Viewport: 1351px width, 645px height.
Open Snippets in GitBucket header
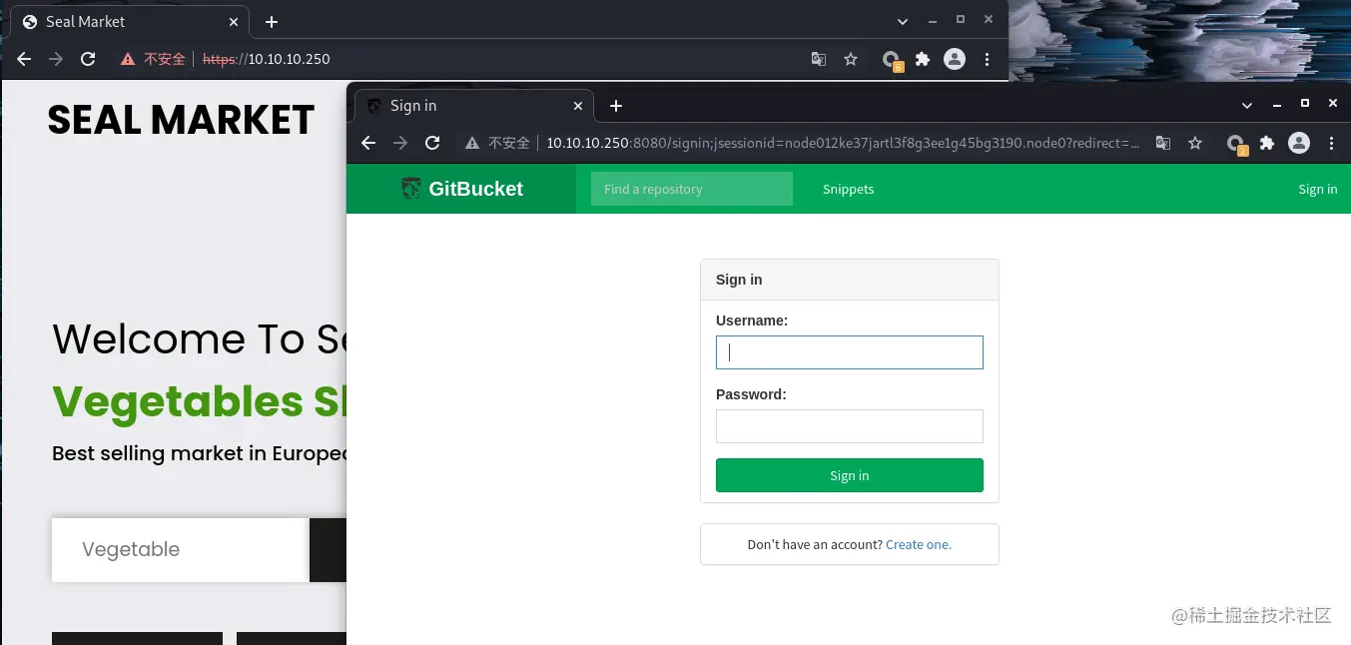849,189
